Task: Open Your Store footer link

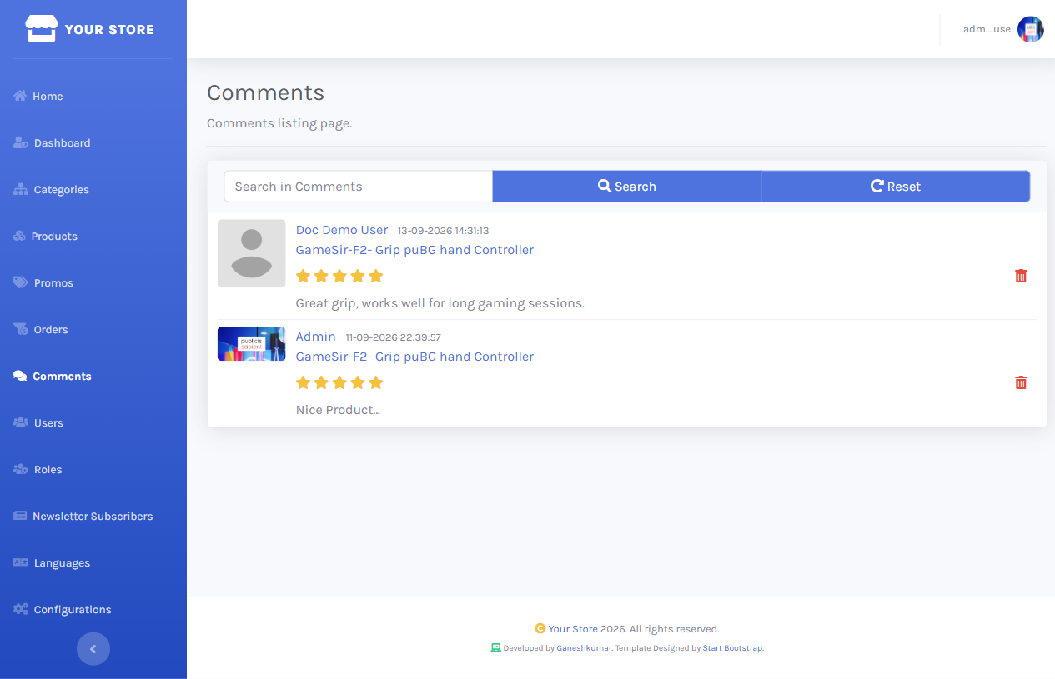Action: pos(573,629)
